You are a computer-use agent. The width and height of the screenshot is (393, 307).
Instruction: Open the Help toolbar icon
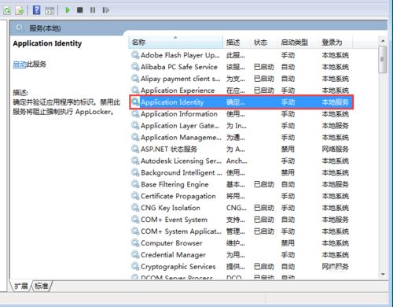(x=36, y=10)
